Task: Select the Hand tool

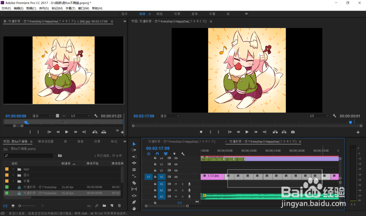Action: 134,209
